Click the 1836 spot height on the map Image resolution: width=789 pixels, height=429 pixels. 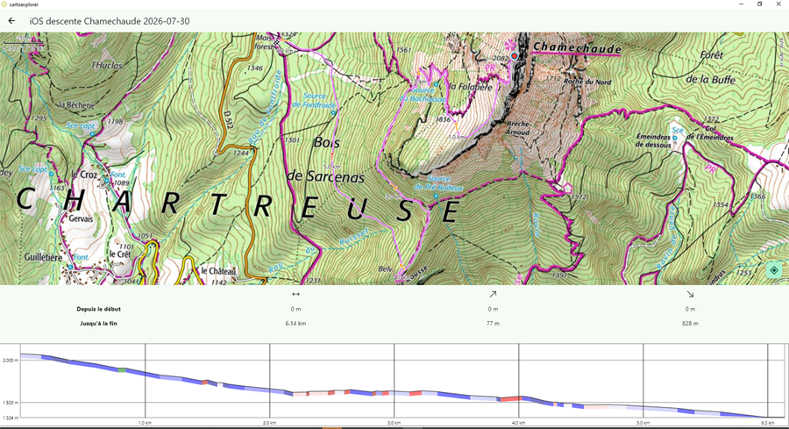(x=444, y=119)
